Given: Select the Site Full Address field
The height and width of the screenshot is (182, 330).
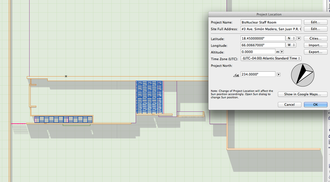Looking at the screenshot, I should pyautogui.click(x=271, y=29).
